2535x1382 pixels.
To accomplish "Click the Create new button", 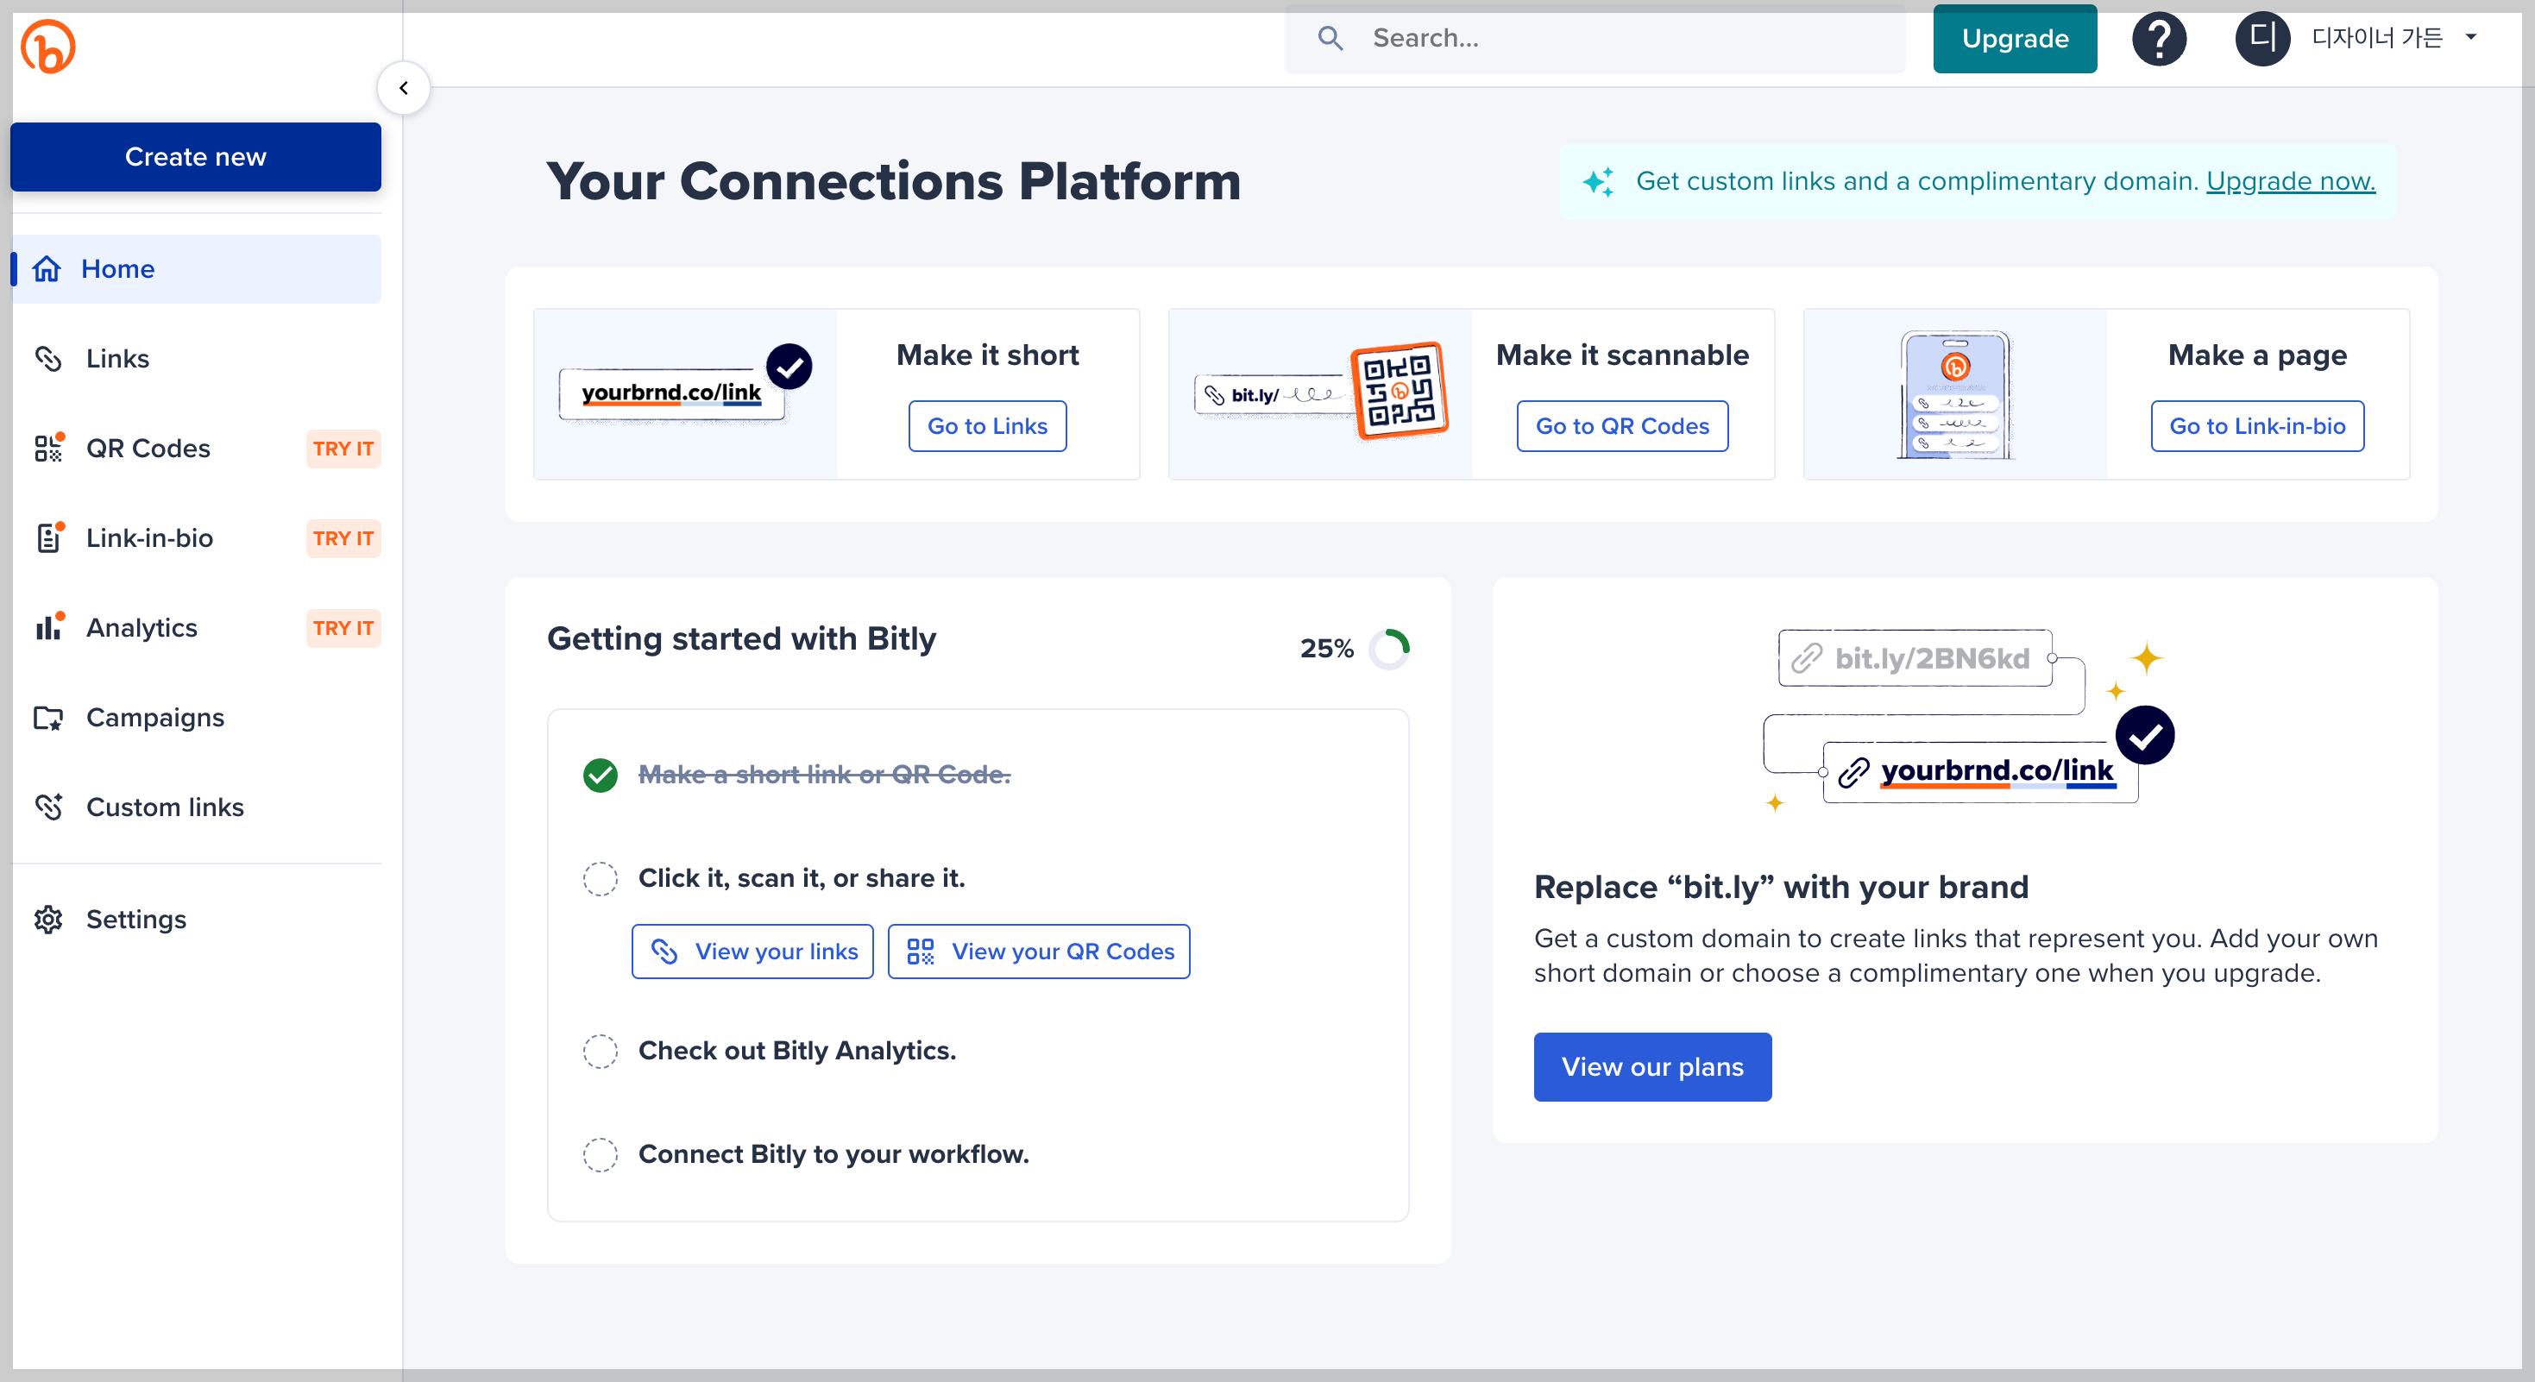I will click(x=195, y=157).
